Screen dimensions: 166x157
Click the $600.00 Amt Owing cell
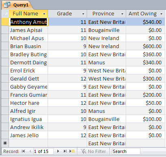tap(145, 46)
